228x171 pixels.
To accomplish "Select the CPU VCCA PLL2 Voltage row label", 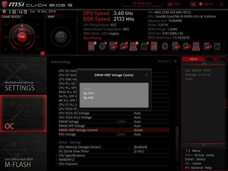I will [x=75, y=117].
